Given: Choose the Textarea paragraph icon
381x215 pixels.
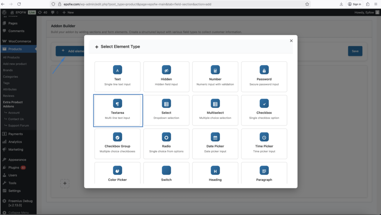Looking at the screenshot, I should [x=118, y=103].
